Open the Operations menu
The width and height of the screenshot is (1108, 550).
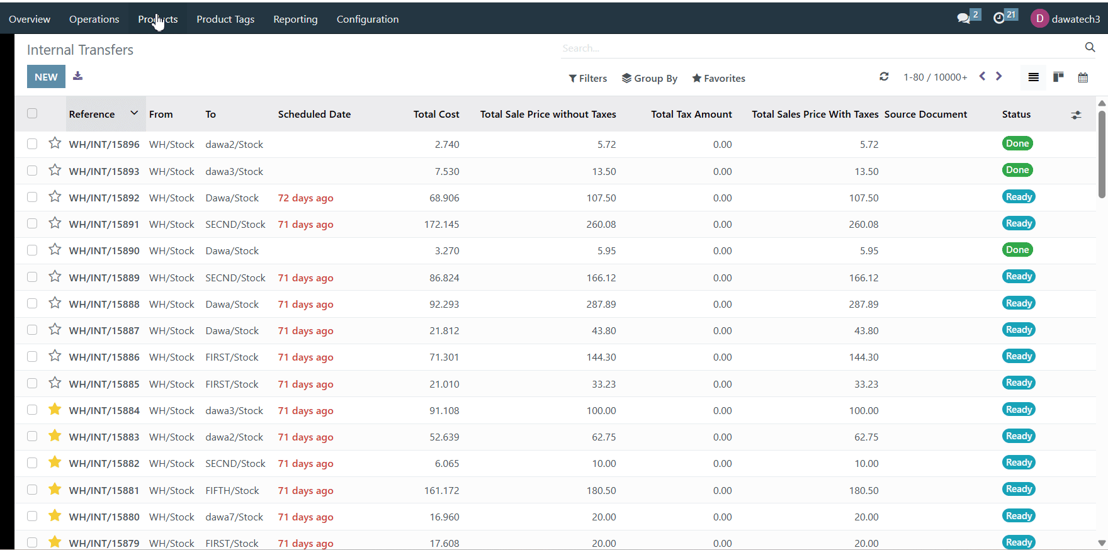click(x=94, y=19)
